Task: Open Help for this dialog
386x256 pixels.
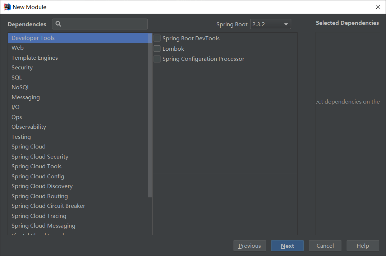Action: pyautogui.click(x=363, y=246)
